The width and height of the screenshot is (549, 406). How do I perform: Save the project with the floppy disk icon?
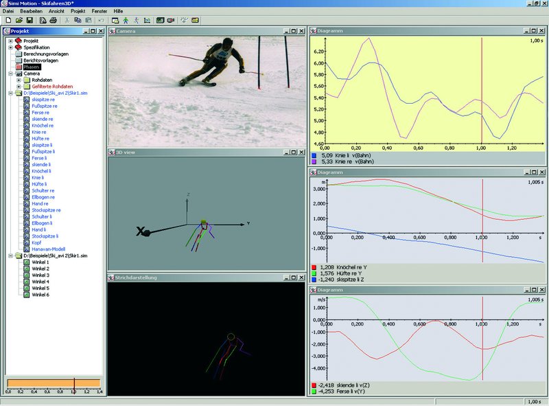point(28,21)
